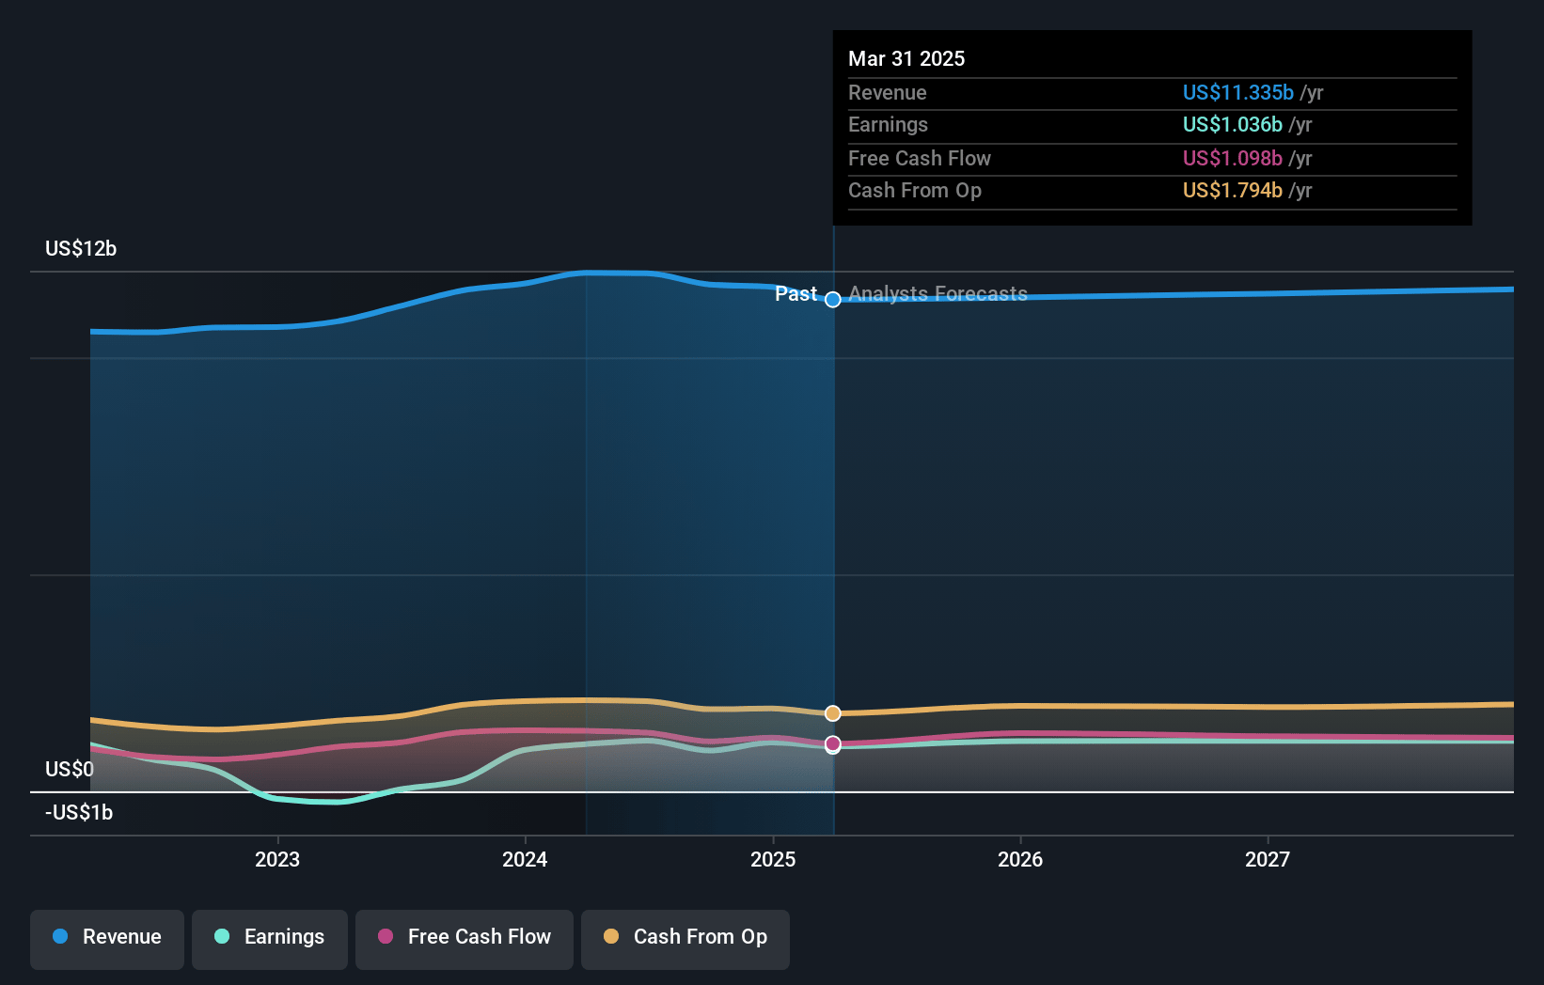Click the Free Cash Flow label in tooltip
The image size is (1544, 985).
[x=920, y=158]
